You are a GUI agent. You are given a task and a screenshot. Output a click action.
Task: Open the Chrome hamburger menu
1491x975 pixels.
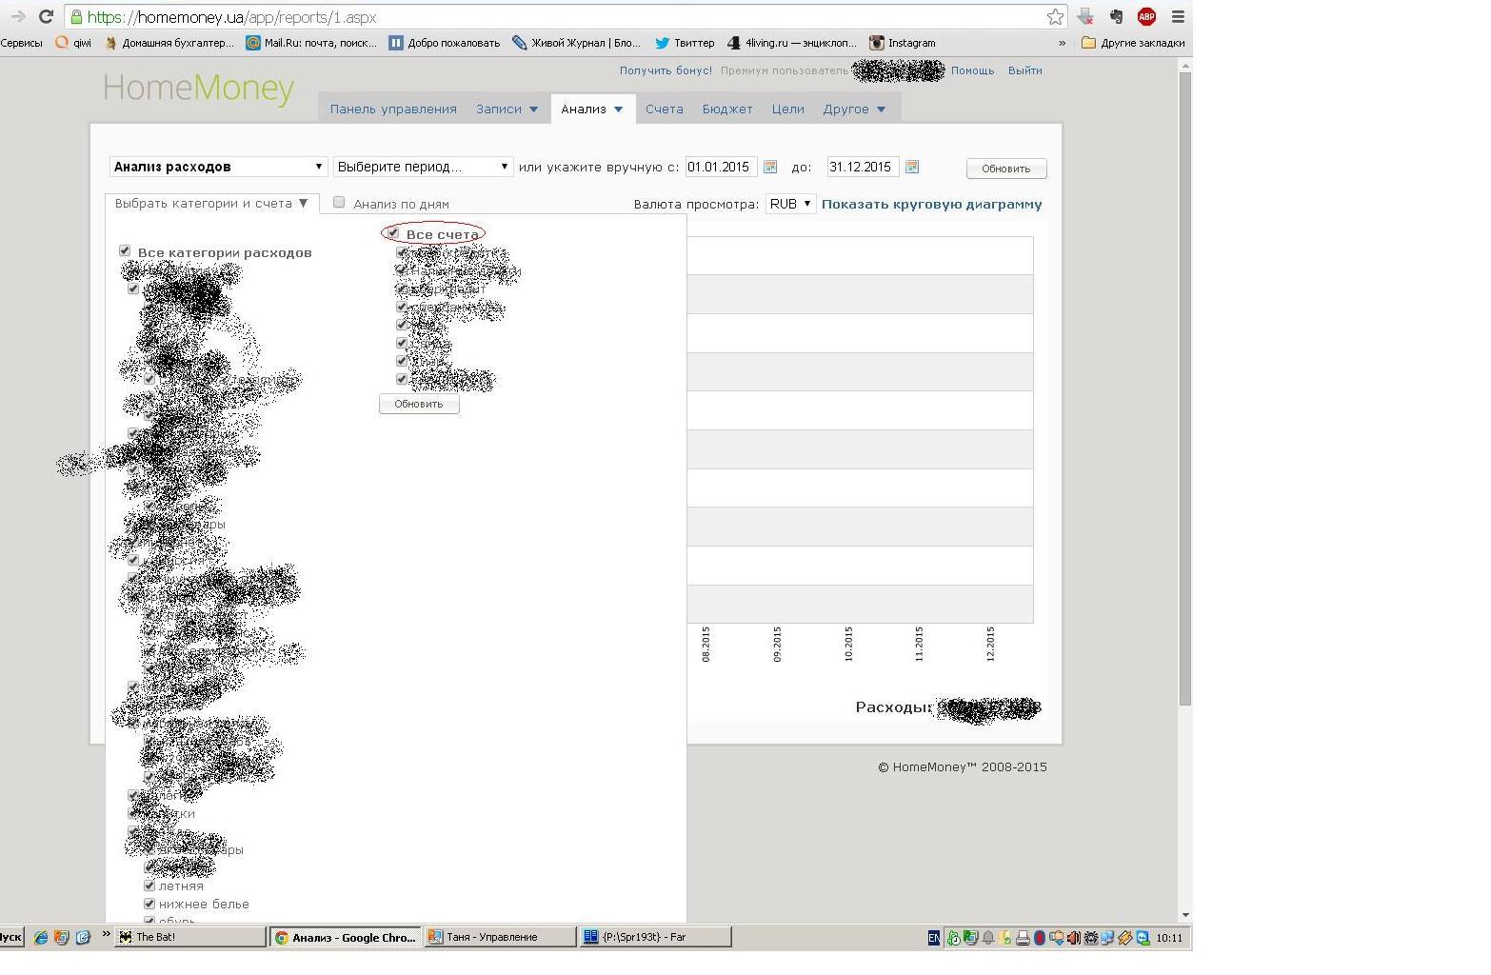(1178, 16)
